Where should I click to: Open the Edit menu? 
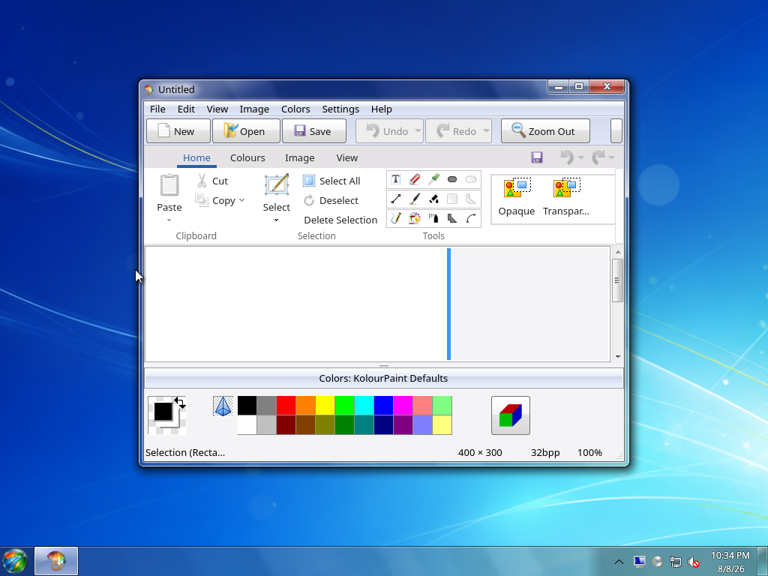[x=186, y=109]
